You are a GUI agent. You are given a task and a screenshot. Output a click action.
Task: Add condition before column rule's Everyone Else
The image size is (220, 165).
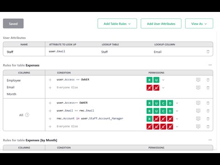(x=50, y=88)
